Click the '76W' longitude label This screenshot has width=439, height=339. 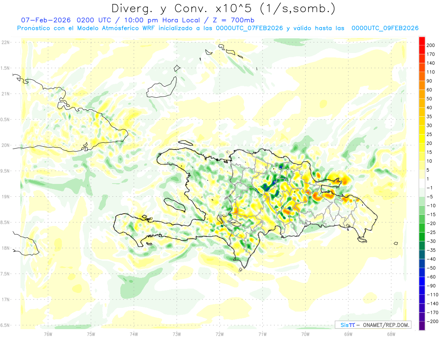[x=48, y=334]
